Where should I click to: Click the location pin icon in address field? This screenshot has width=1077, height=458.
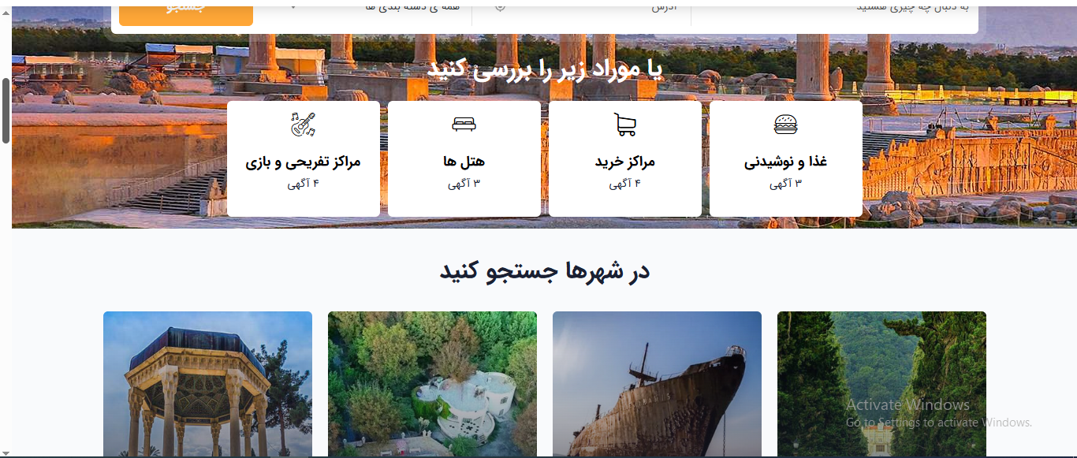tap(500, 7)
